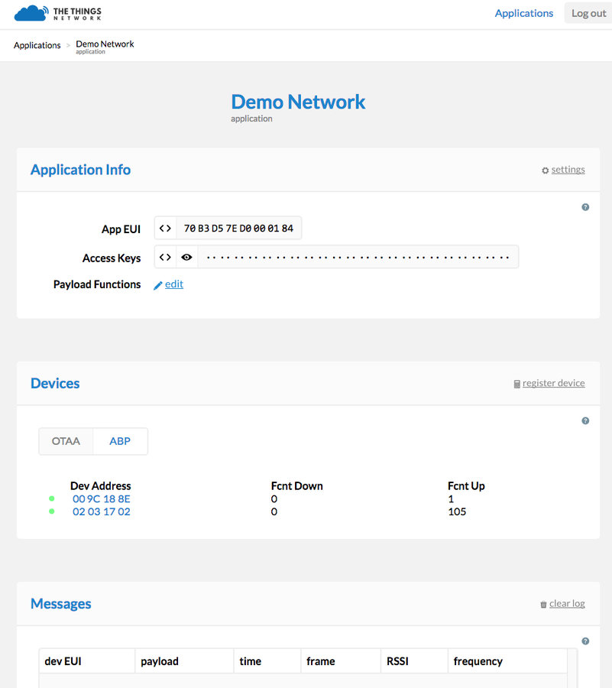Open device 02 03 17 02
Screen dimensions: 612x688
coord(102,511)
